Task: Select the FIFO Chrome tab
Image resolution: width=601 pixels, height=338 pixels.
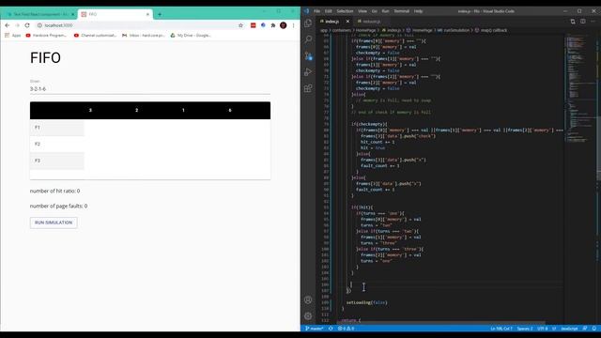Action: pos(115,15)
